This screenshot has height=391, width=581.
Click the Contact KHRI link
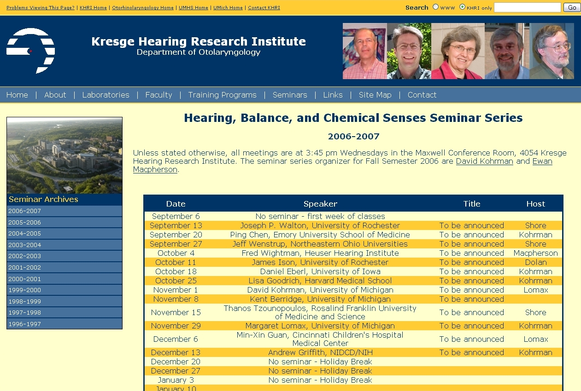click(264, 8)
